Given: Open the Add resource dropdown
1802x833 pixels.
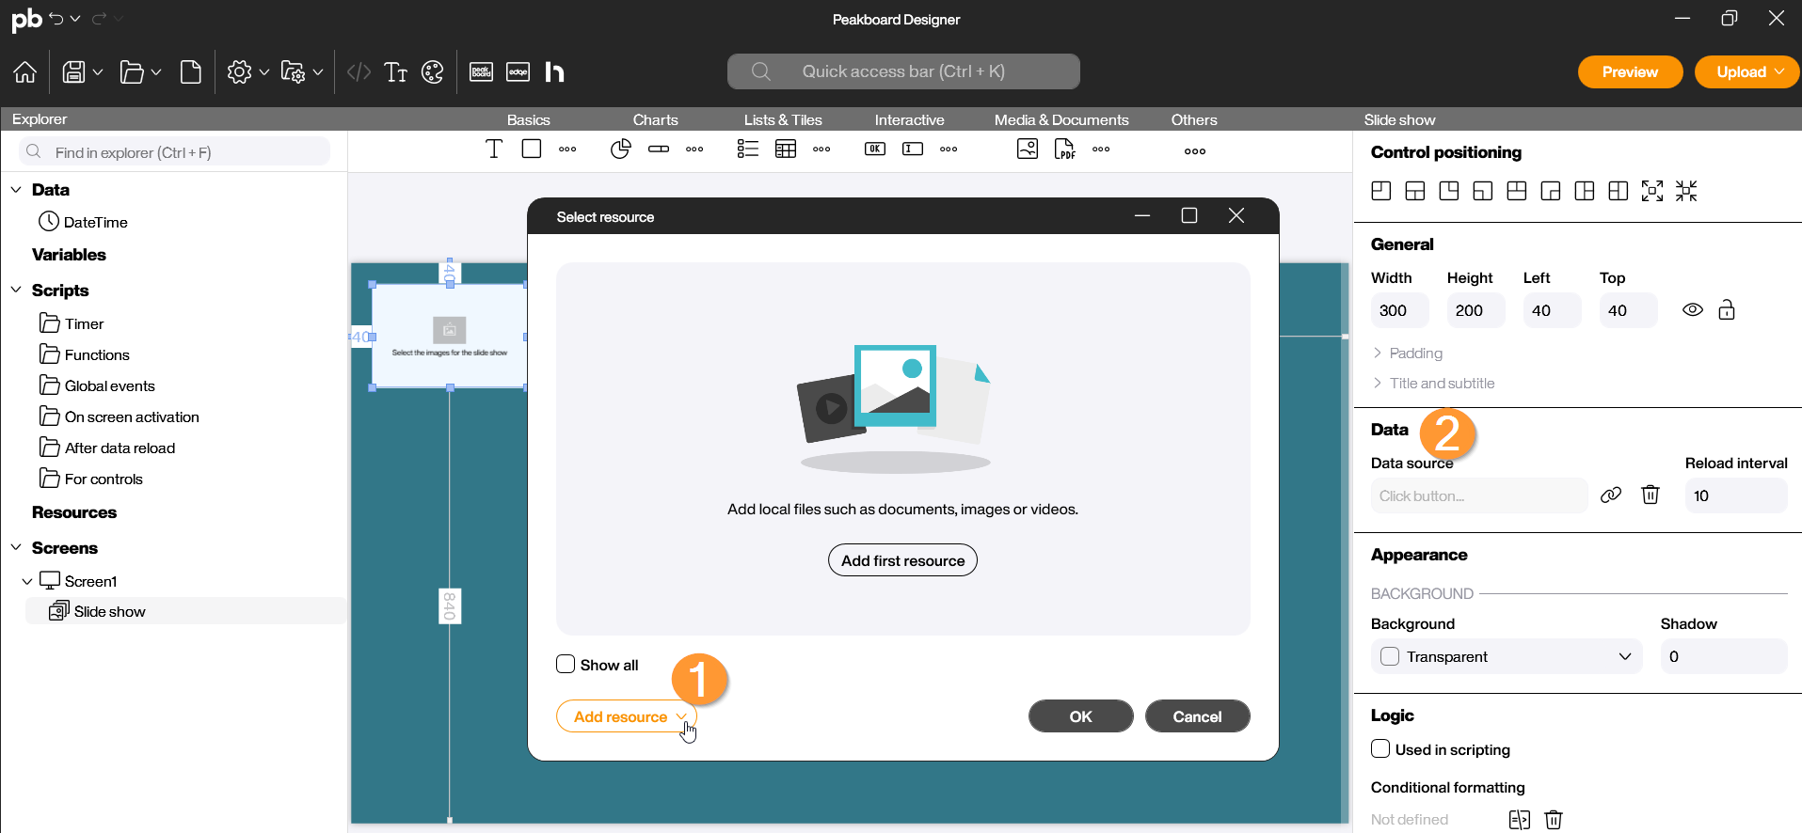Looking at the screenshot, I should 627,716.
